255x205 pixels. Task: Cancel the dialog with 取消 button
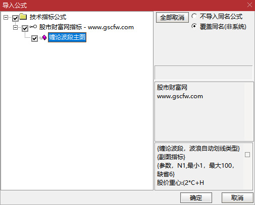[237, 197]
